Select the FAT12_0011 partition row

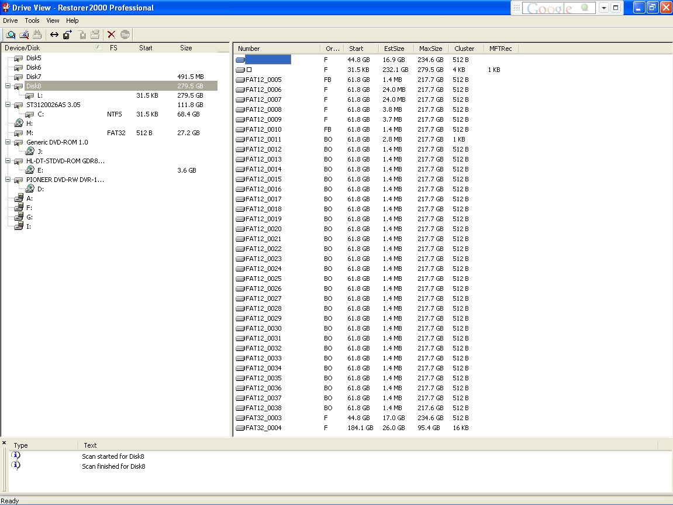coord(263,139)
